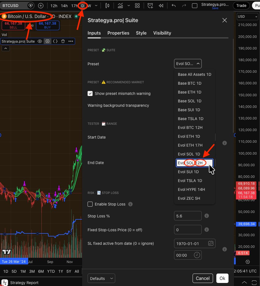Select Base All Assets 1D preset
The height and width of the screenshot is (286, 260).
[x=195, y=74]
